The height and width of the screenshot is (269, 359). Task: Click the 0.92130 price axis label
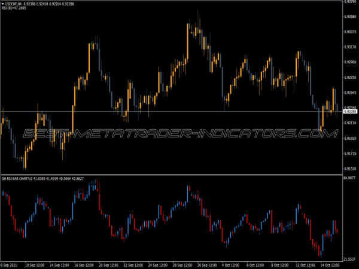pyautogui.click(x=350, y=123)
